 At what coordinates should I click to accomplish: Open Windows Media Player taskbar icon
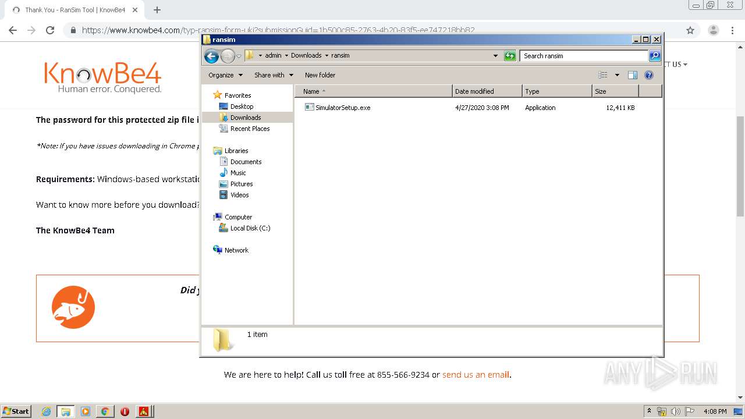pyautogui.click(x=86, y=411)
